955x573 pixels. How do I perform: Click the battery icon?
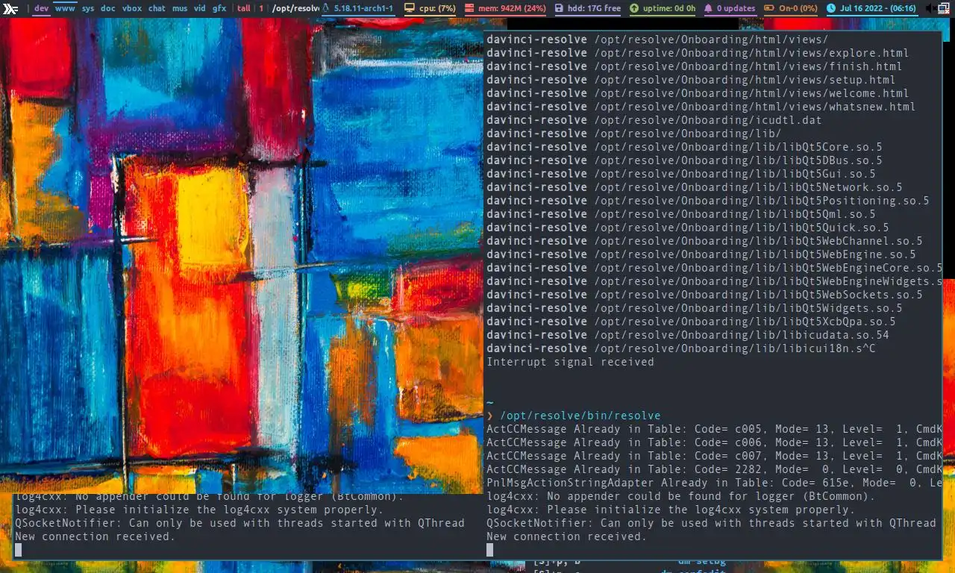(771, 9)
